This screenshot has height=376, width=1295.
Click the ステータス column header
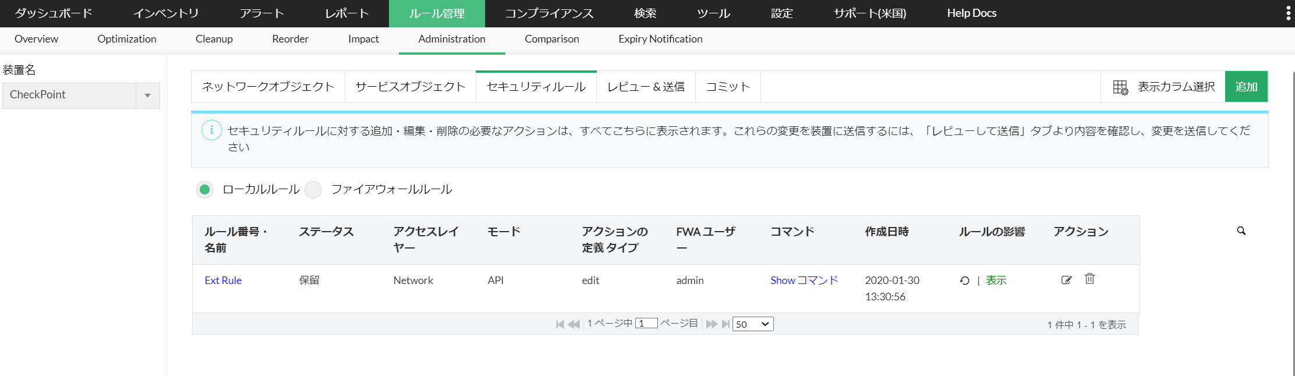(327, 232)
